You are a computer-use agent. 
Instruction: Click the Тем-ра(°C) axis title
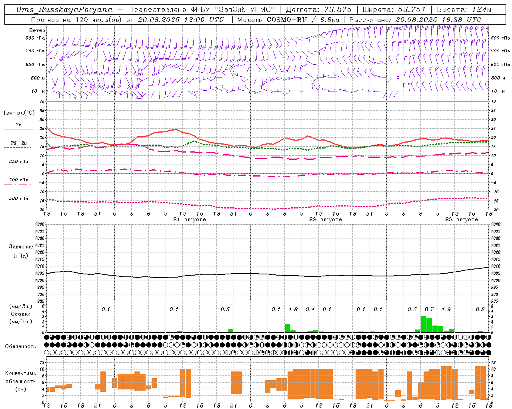point(19,113)
